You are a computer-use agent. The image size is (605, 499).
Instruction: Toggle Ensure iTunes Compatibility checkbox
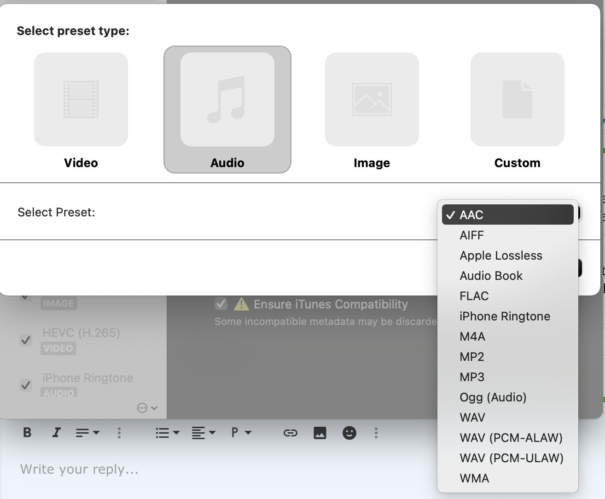coord(221,304)
